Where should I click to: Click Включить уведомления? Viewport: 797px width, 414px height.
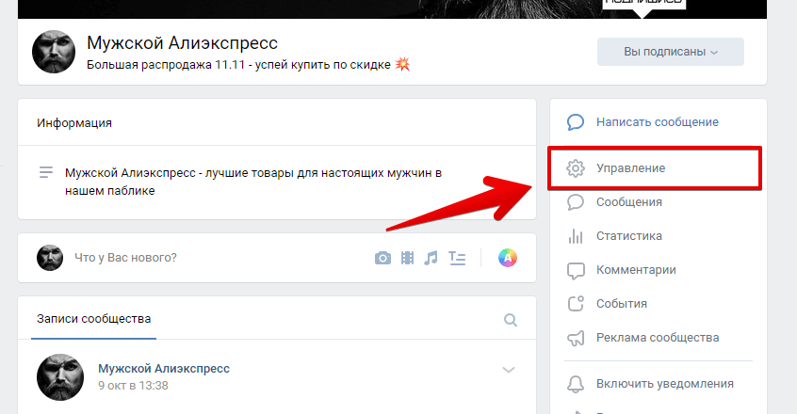click(665, 384)
